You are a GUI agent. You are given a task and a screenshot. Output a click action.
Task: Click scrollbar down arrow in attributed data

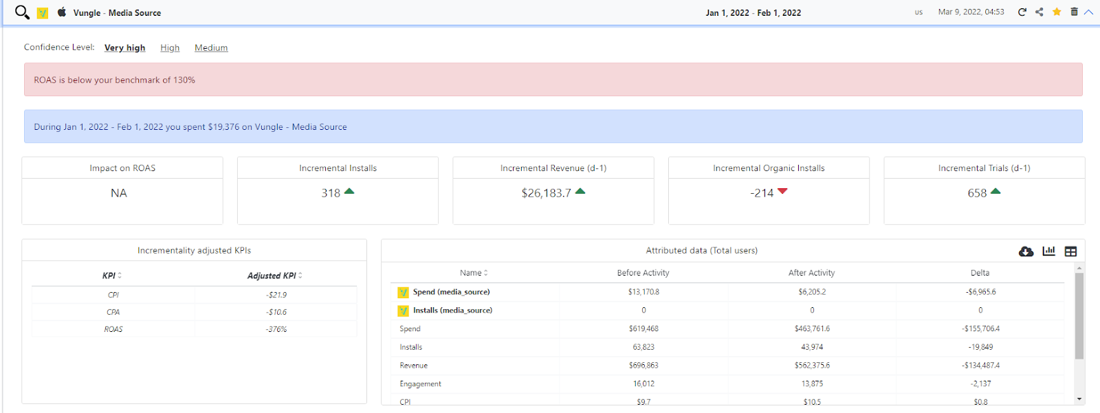click(x=1079, y=399)
